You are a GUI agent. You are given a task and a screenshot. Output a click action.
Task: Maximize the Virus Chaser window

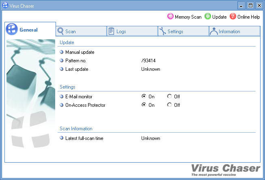[250, 6]
